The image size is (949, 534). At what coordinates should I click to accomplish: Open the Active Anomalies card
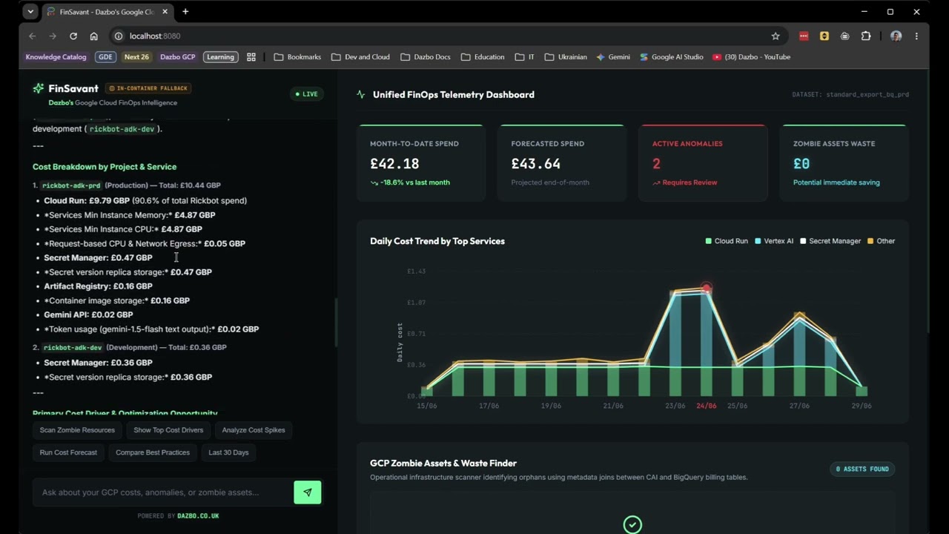point(703,162)
